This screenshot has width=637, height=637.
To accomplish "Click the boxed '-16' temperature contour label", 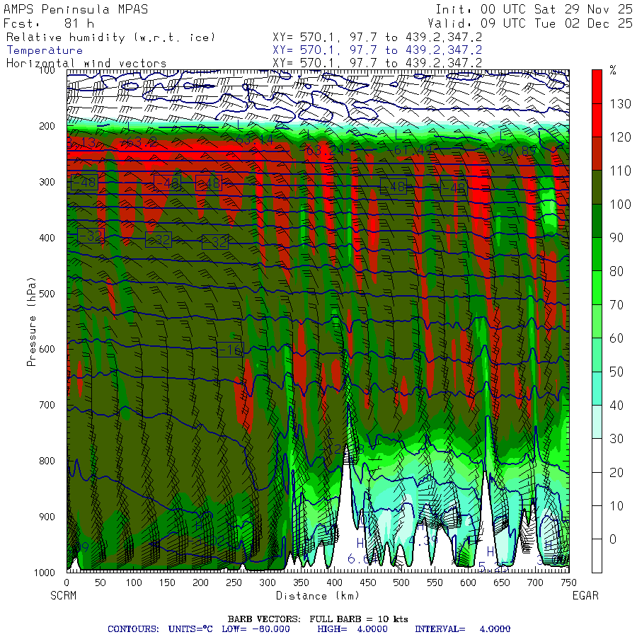I will pos(230,350).
